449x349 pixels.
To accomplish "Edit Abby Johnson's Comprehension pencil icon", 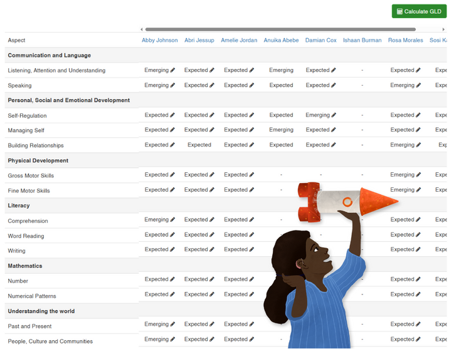I will 172,220.
